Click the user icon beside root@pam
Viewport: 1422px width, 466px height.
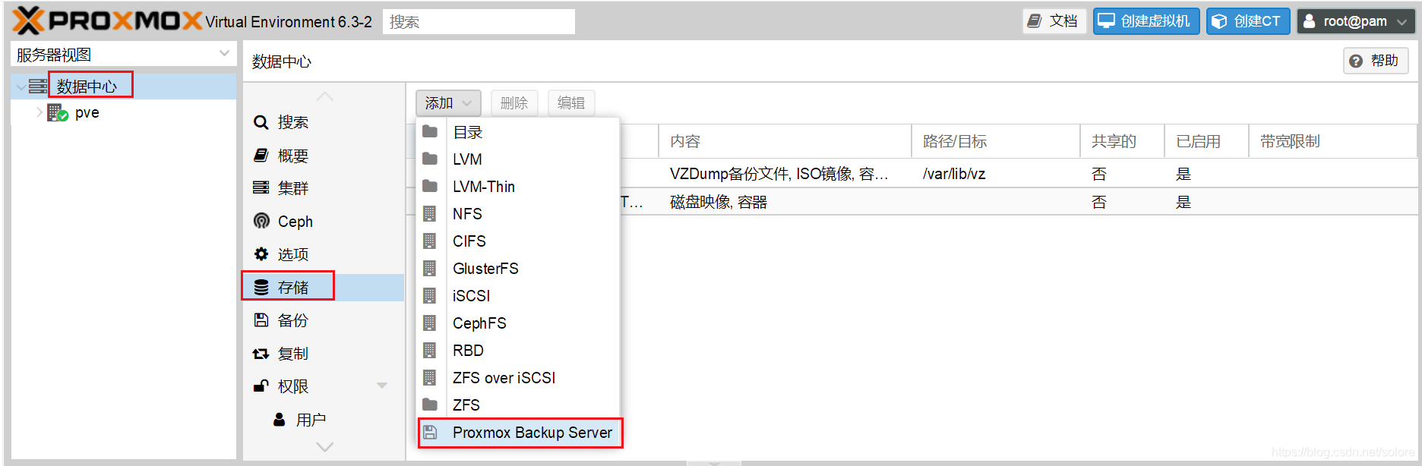[1310, 21]
